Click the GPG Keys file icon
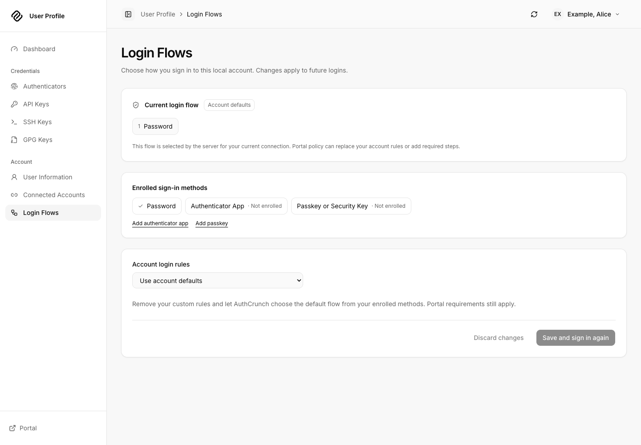The image size is (641, 445). [14, 140]
